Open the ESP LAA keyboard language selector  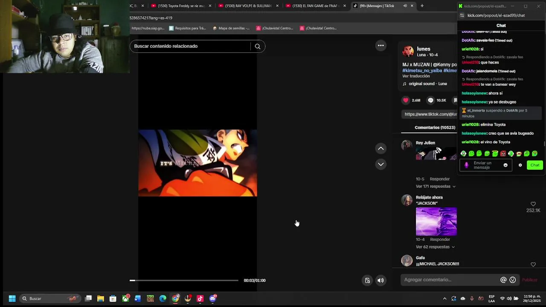pyautogui.click(x=491, y=298)
